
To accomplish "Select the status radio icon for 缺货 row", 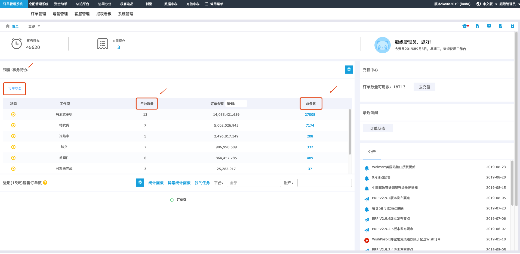I will (x=13, y=147).
